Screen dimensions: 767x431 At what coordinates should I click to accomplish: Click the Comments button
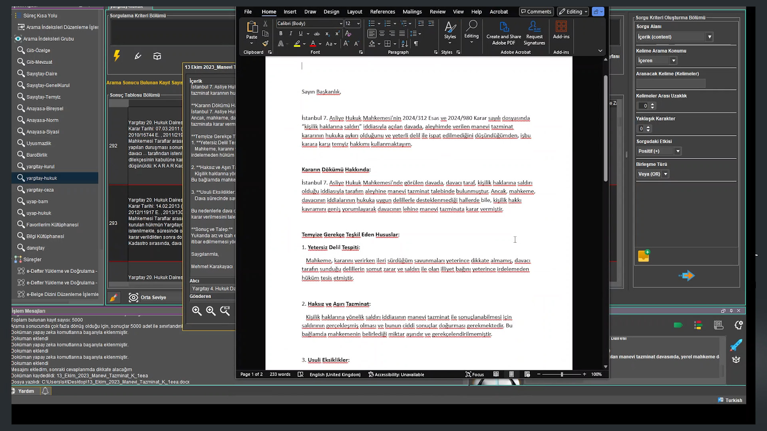tap(536, 12)
